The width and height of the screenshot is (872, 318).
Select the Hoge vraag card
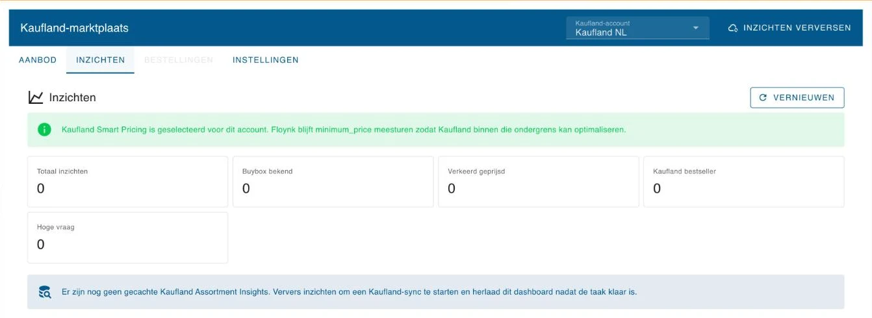click(128, 238)
